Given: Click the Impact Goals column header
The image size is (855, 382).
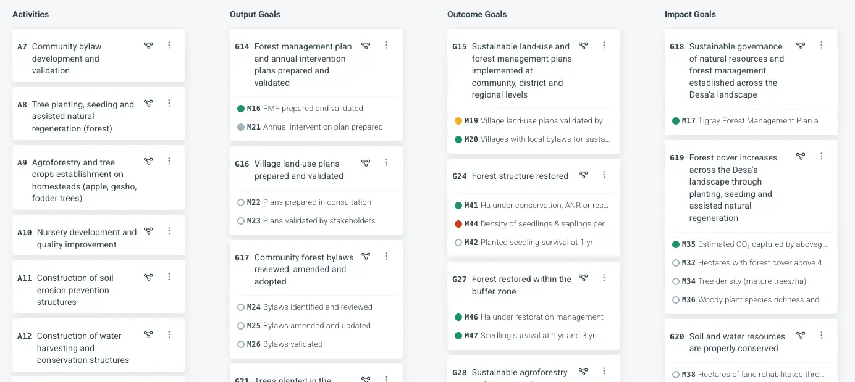Looking at the screenshot, I should 690,14.
